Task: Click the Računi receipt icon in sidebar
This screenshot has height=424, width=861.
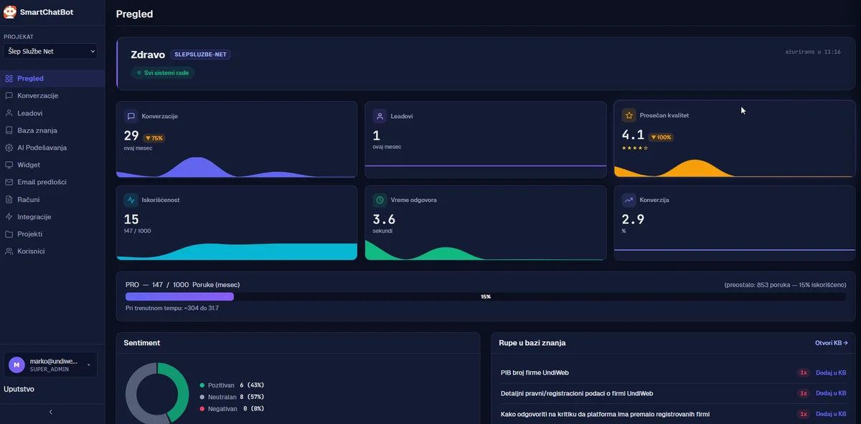Action: pos(9,200)
